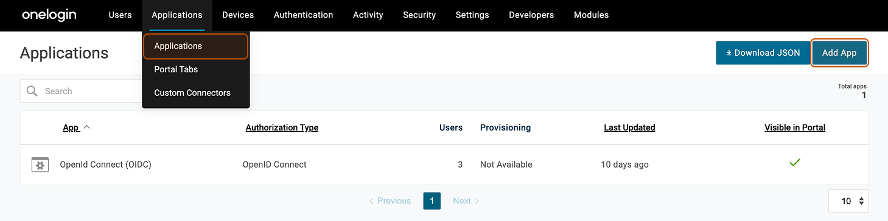
Task: Click the Download JSON button
Action: 763,53
